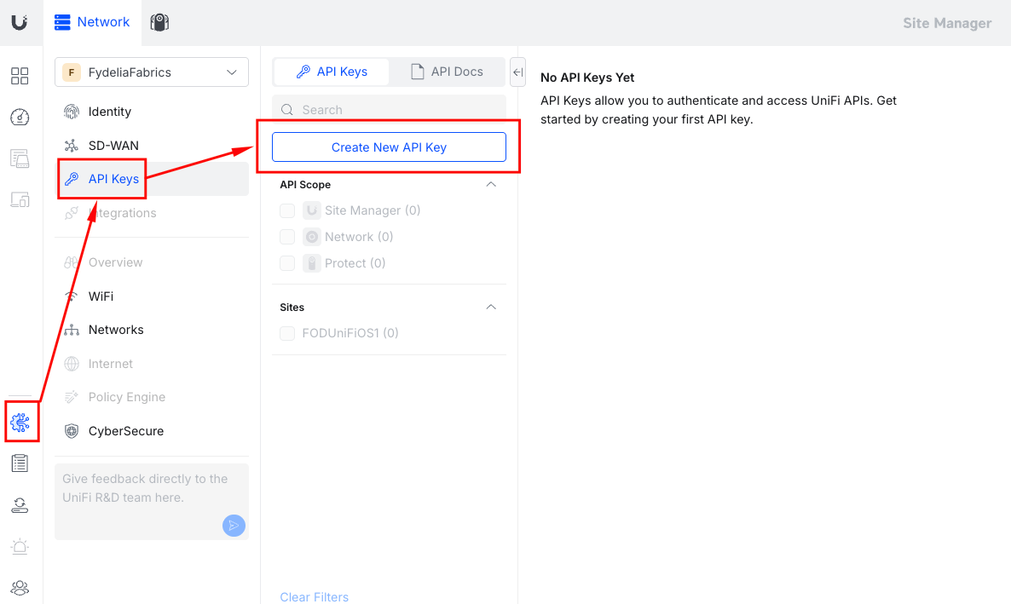Tick the Site Manager scope checkbox
This screenshot has height=604, width=1011.
[287, 210]
